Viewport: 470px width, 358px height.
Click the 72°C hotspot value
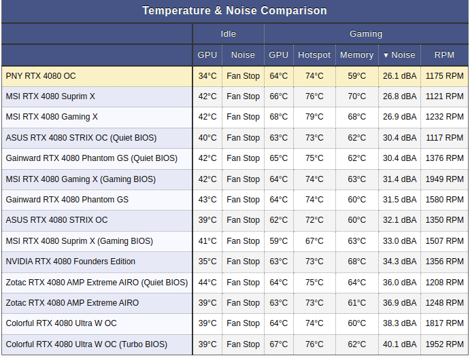coord(314,219)
